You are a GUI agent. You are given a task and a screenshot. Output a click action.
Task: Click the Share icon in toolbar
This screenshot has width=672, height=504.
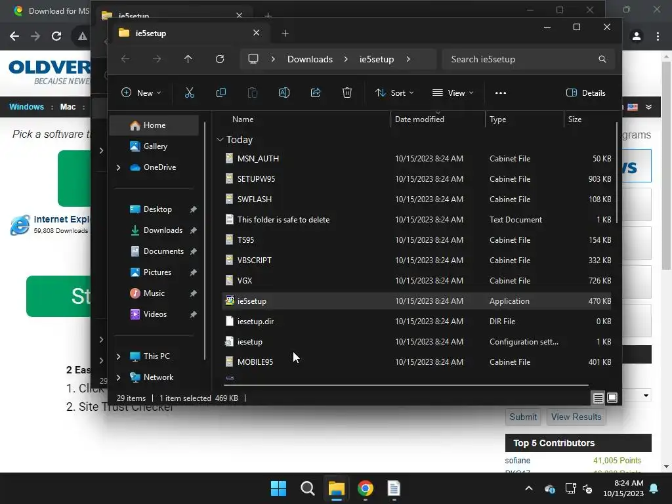316,93
